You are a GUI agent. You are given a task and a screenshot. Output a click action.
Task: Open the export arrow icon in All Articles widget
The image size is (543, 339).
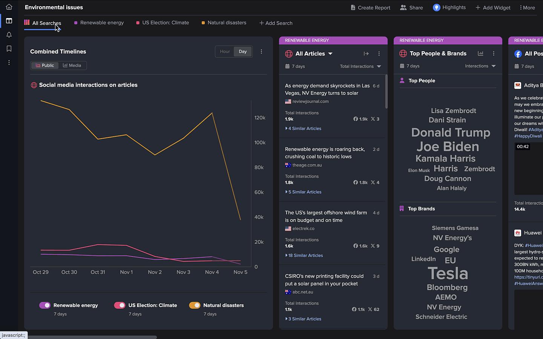pyautogui.click(x=366, y=53)
